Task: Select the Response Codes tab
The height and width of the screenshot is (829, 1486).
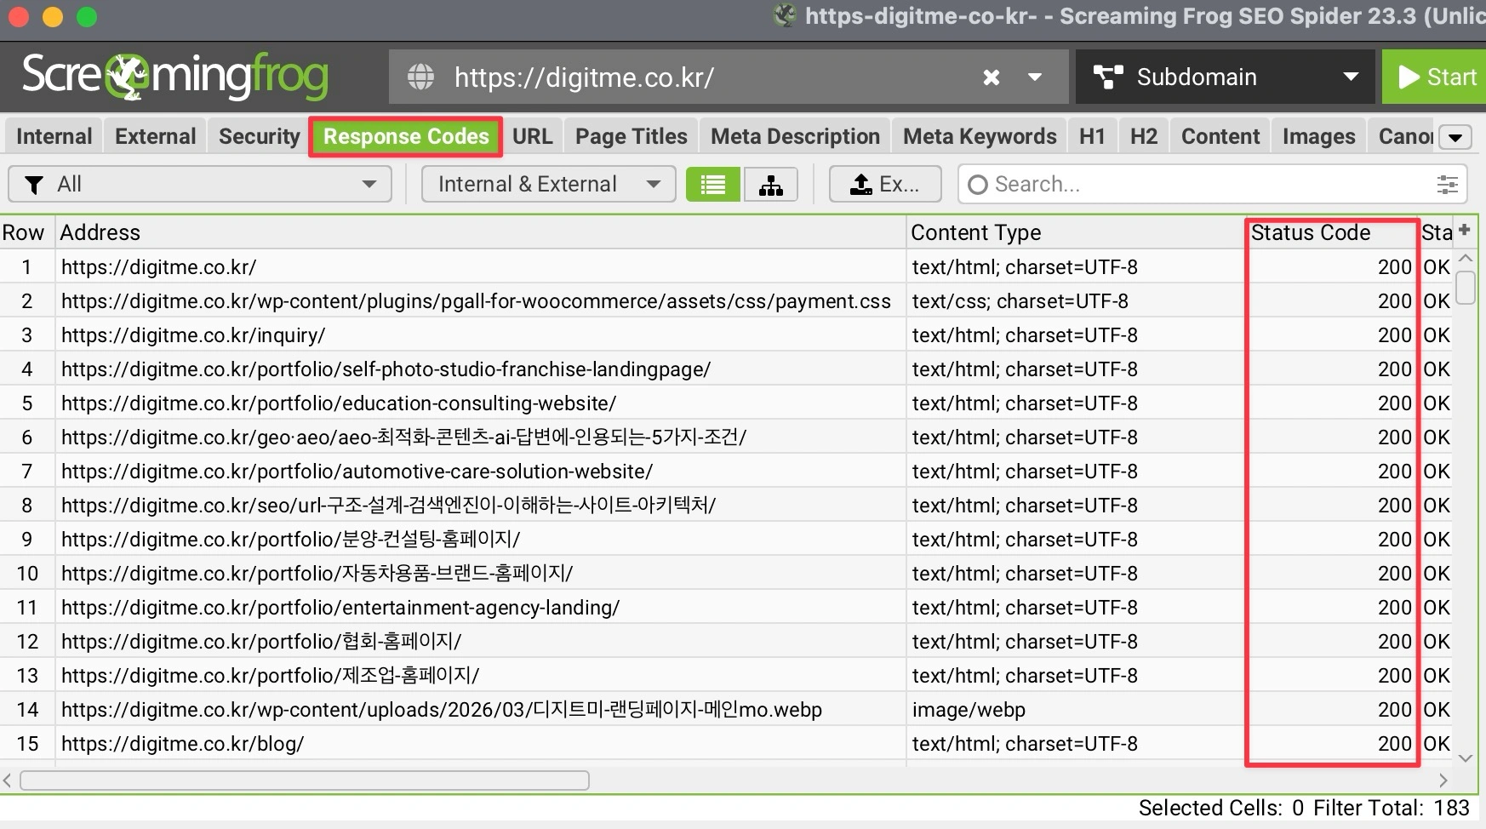Action: [406, 136]
